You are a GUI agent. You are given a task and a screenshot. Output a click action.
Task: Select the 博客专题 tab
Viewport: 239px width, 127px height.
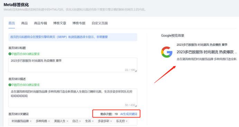click(79, 23)
